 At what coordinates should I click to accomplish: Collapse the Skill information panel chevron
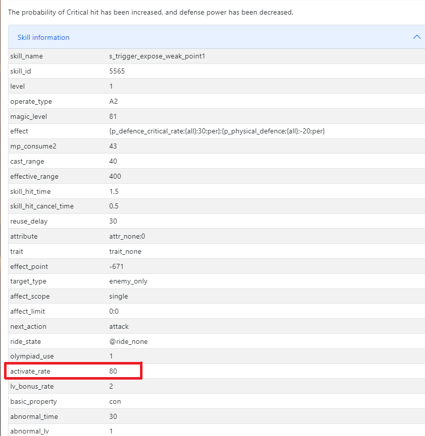(416, 37)
